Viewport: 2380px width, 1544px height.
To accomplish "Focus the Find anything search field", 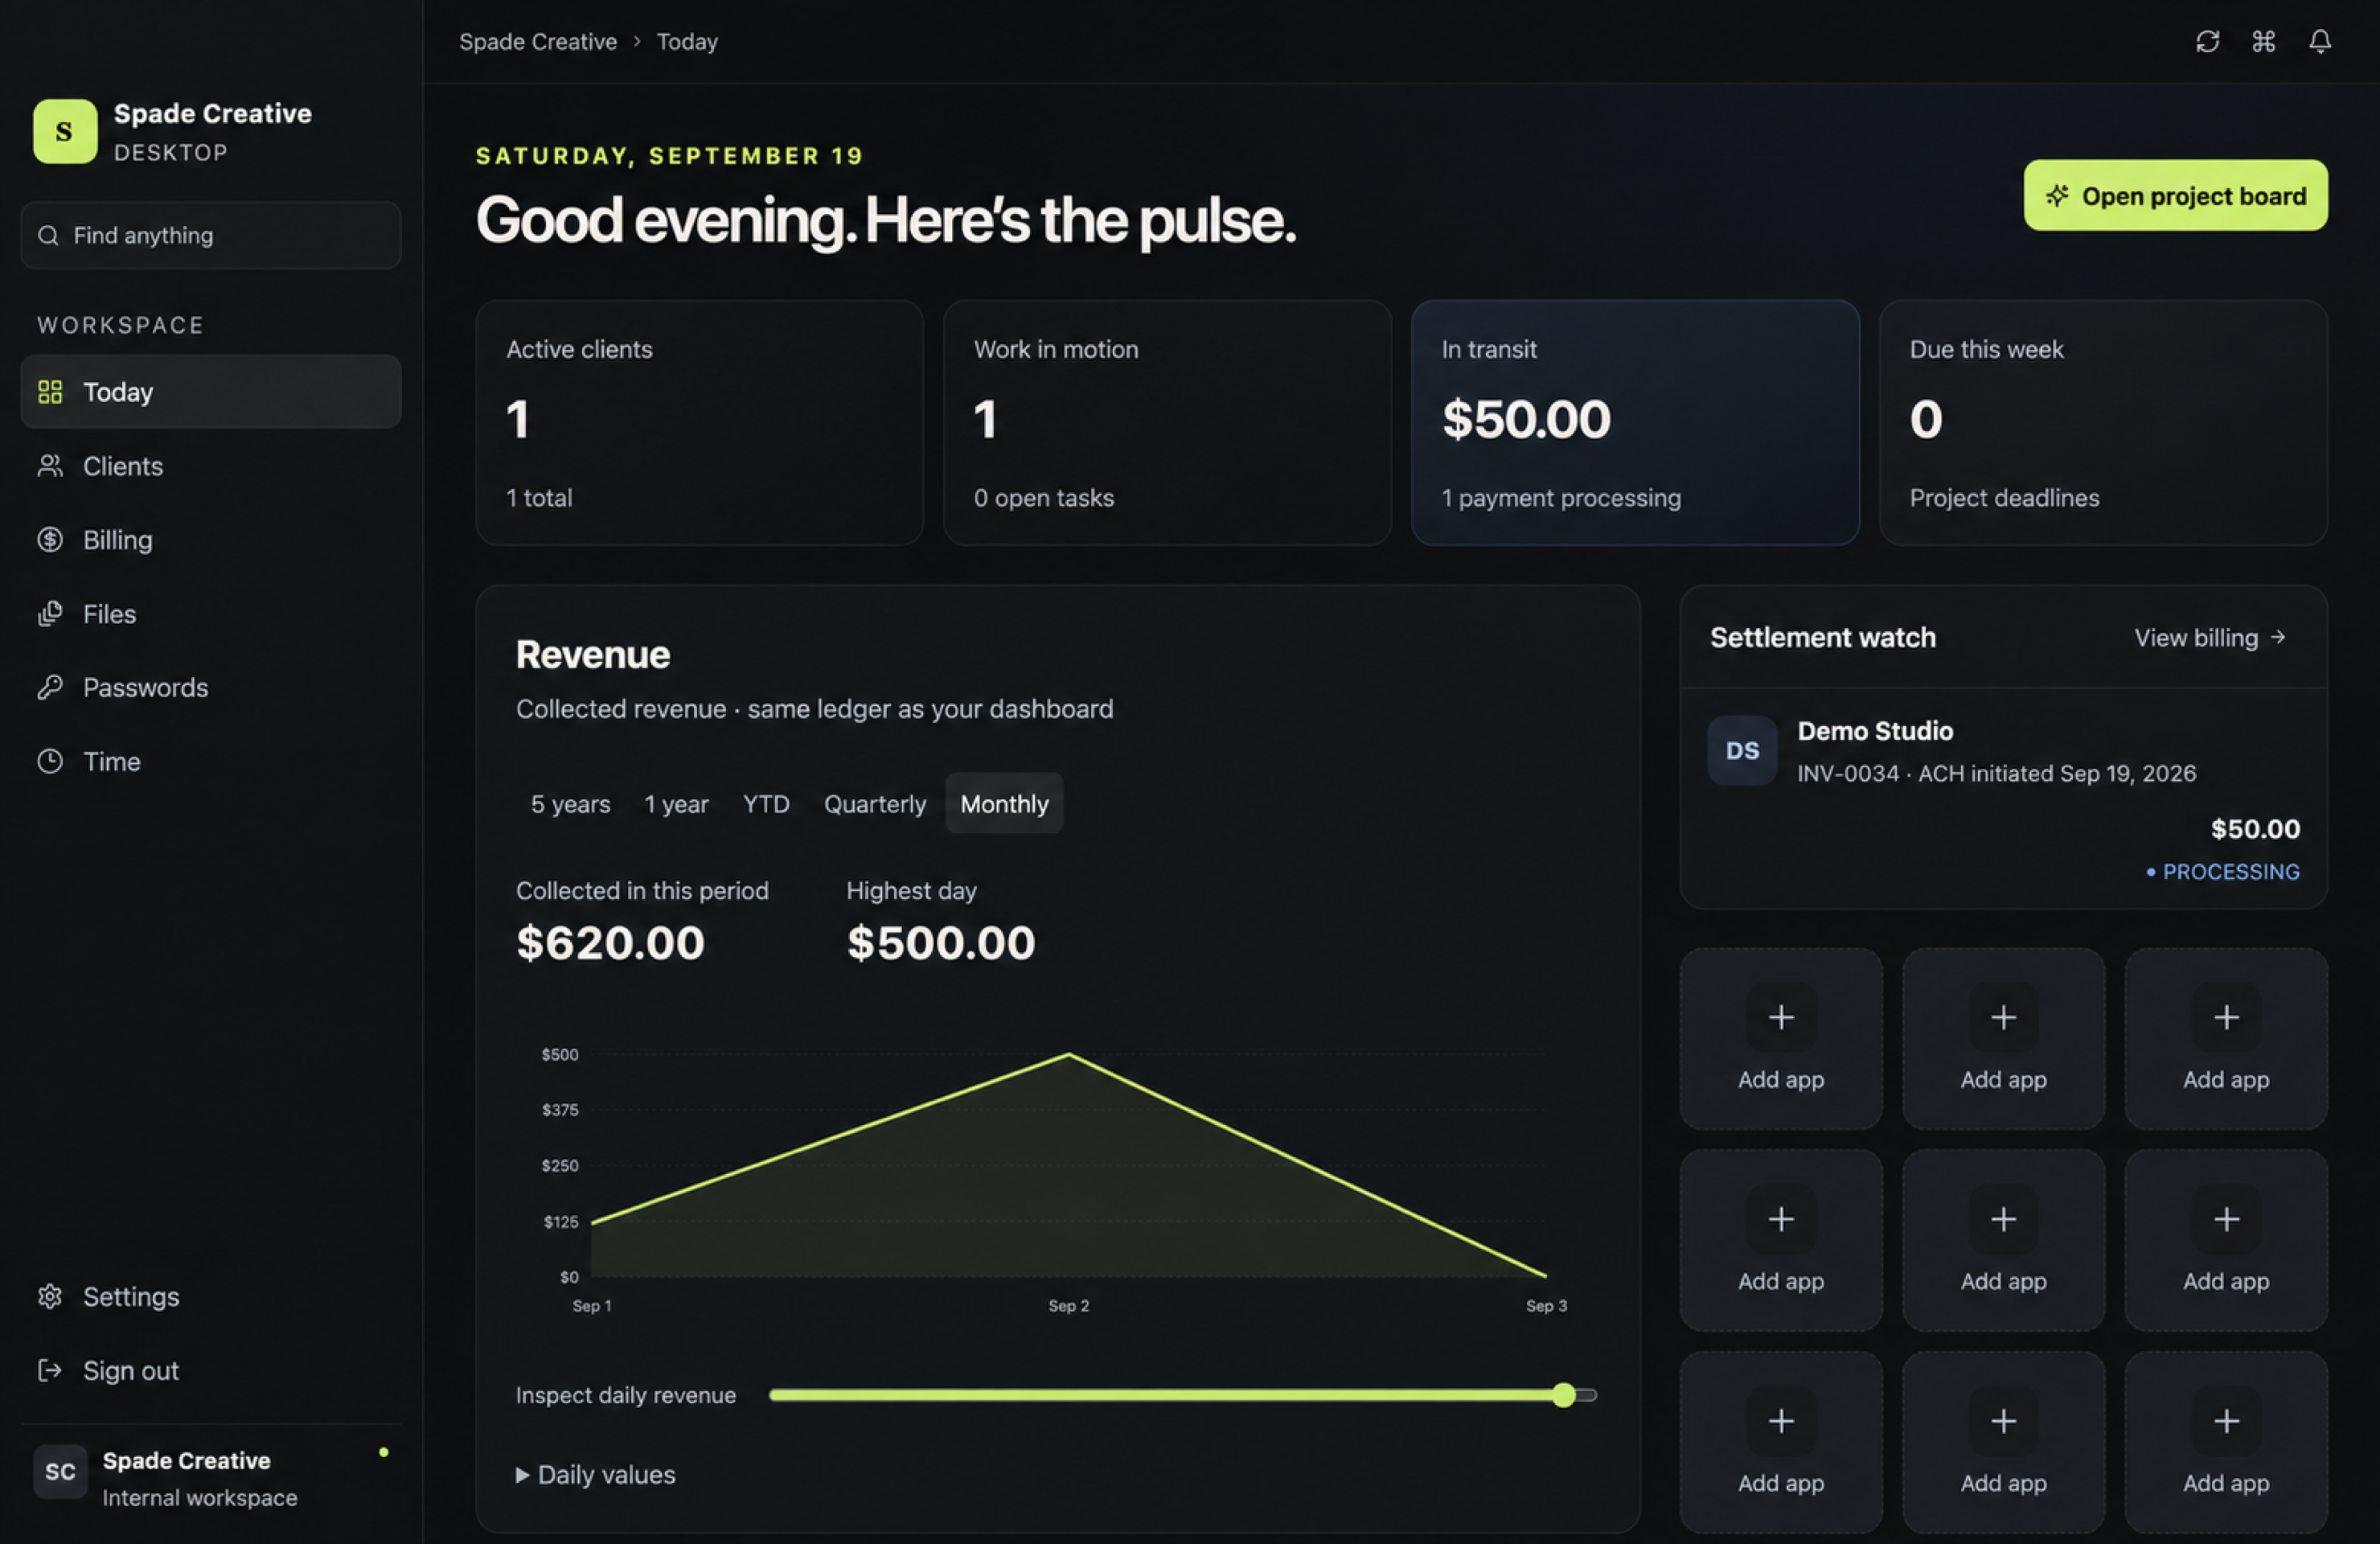I will tap(210, 235).
